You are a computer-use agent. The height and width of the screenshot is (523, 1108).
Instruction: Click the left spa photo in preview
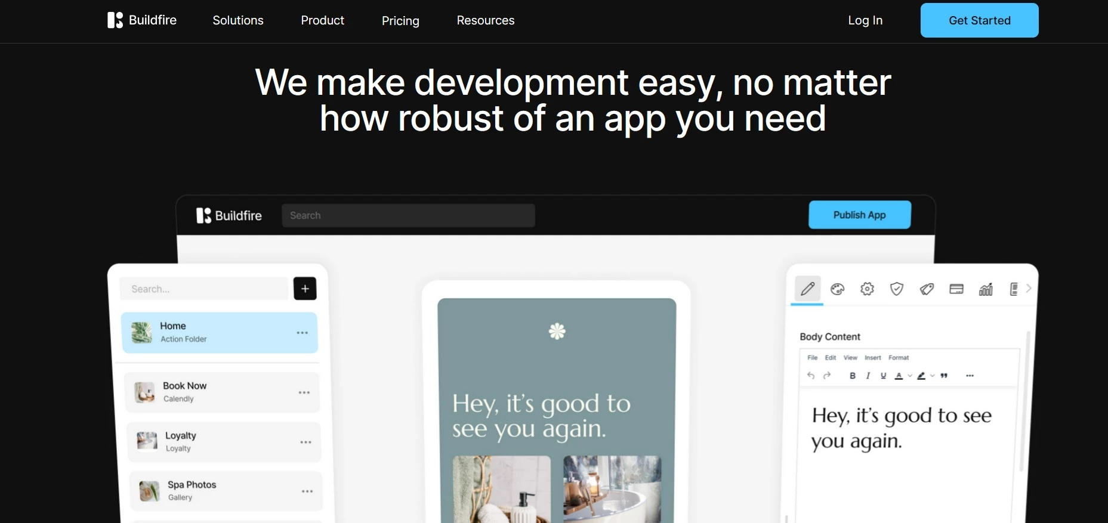coord(502,490)
